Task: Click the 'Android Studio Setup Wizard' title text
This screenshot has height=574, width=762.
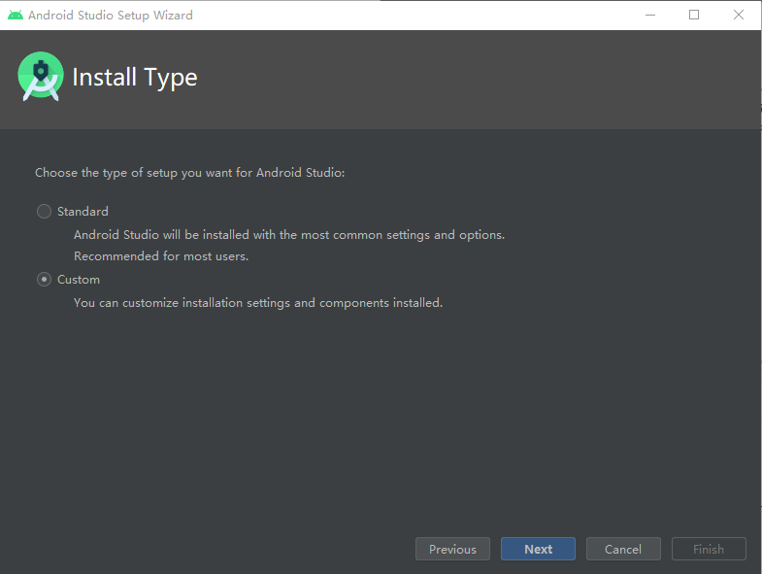Action: point(111,16)
